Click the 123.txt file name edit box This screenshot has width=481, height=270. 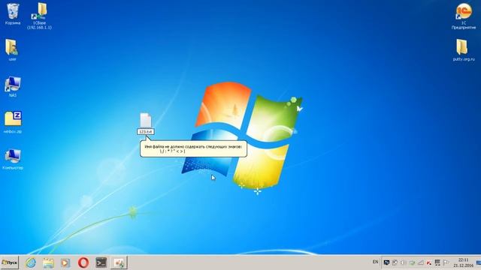tap(146, 132)
